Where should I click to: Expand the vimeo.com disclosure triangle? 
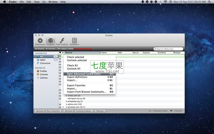66,96
